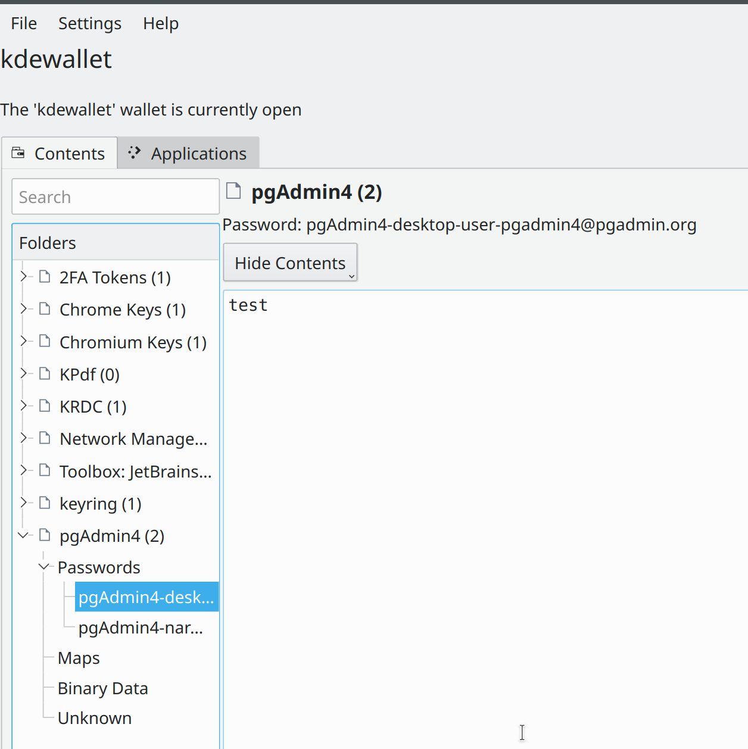Click the 2FA Tokens folder icon
Image resolution: width=748 pixels, height=749 pixels.
(x=45, y=276)
